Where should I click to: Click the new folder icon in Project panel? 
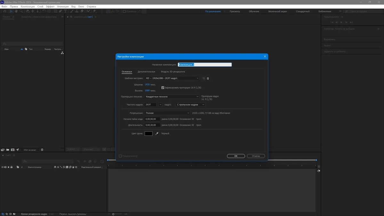tap(8, 150)
